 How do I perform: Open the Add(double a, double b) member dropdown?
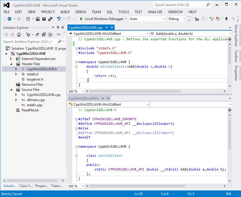point(191,34)
